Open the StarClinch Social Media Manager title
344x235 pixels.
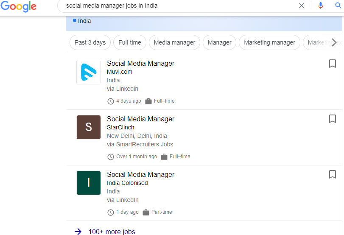(140, 119)
